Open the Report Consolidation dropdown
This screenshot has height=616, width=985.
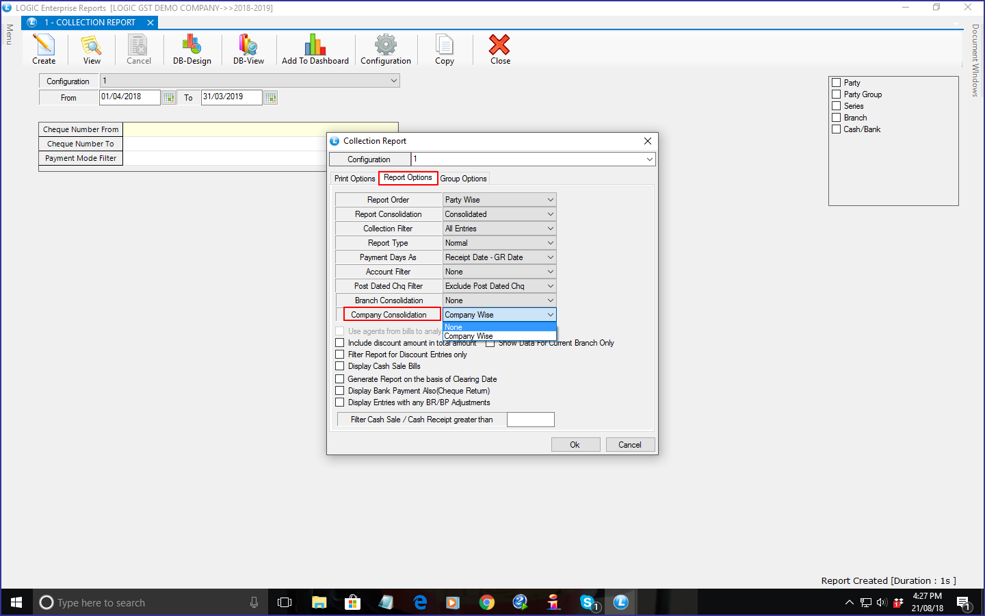pos(499,214)
